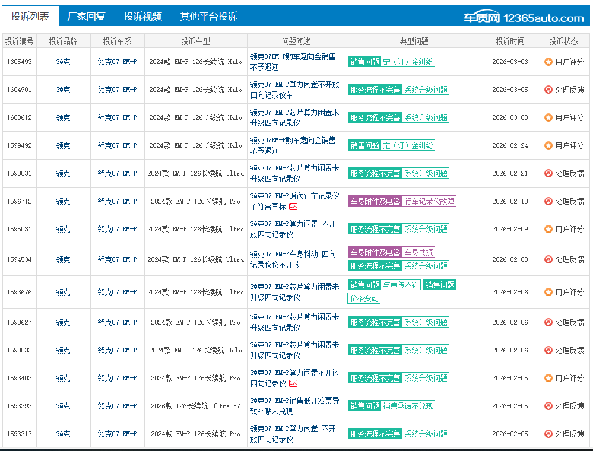
Task: Select the 投诉列表 tab
Action: point(30,17)
